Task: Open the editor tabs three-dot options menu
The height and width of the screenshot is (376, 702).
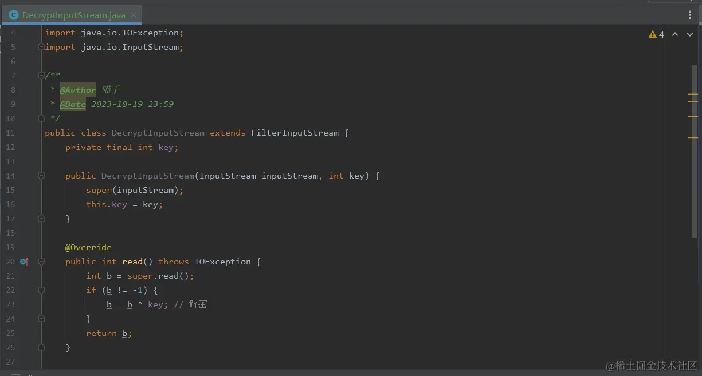Action: pos(690,15)
